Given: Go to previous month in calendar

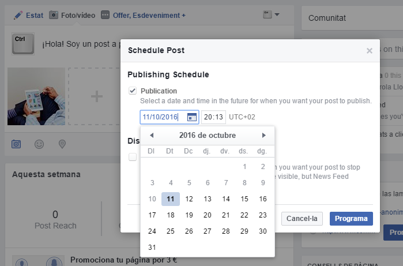Looking at the screenshot, I should (152, 136).
